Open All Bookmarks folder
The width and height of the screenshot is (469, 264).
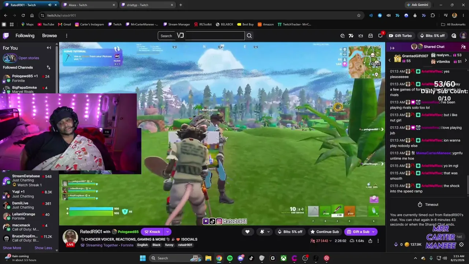click(x=453, y=25)
